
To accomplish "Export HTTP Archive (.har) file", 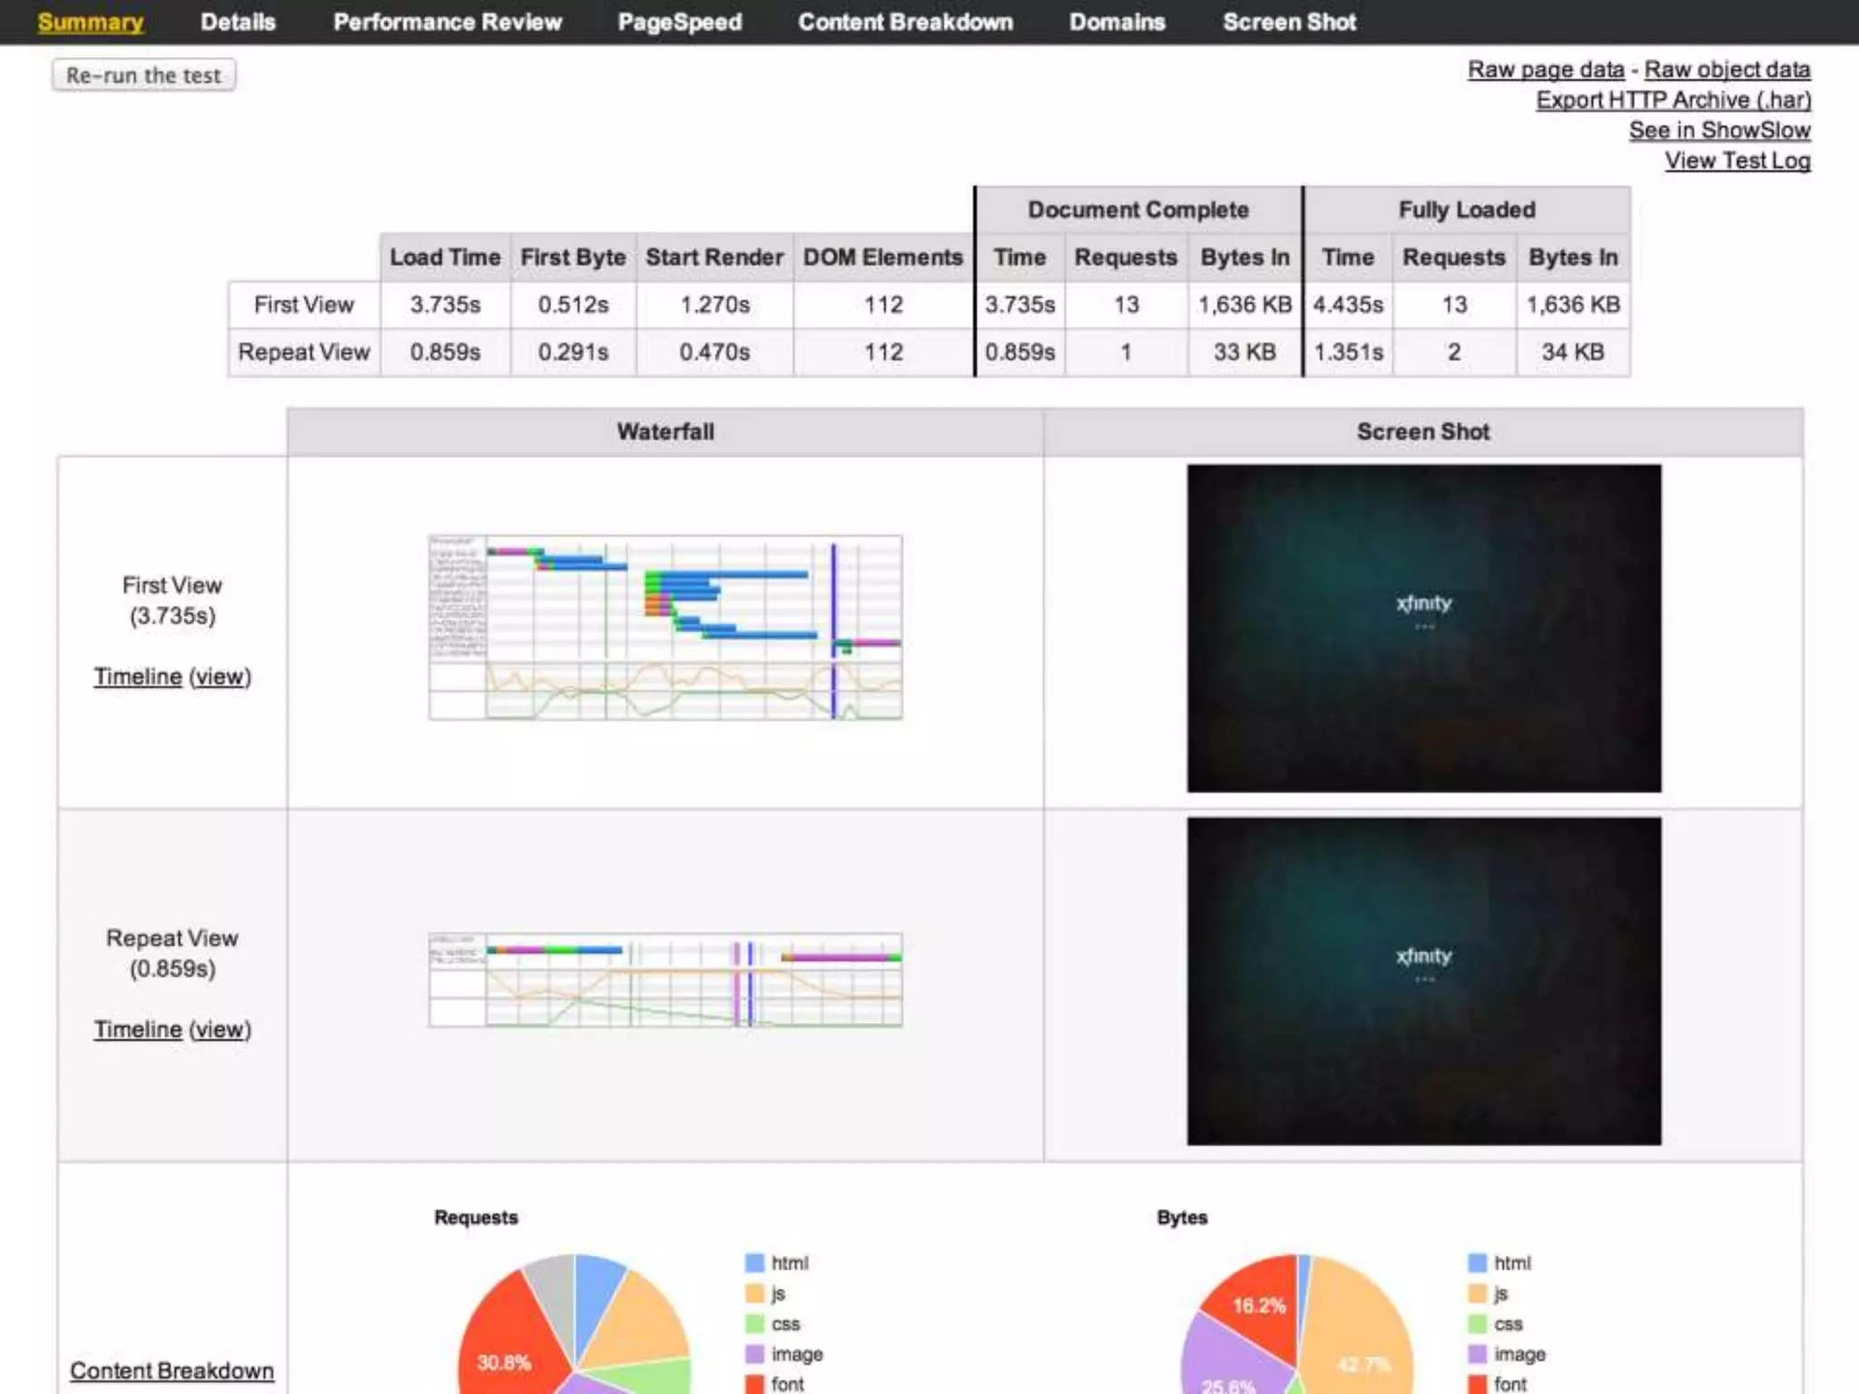I will pyautogui.click(x=1673, y=100).
